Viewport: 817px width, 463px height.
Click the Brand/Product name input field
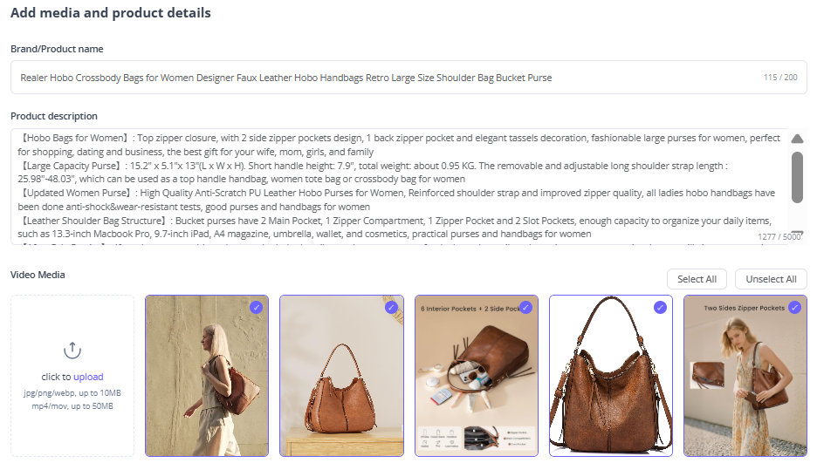(x=408, y=78)
